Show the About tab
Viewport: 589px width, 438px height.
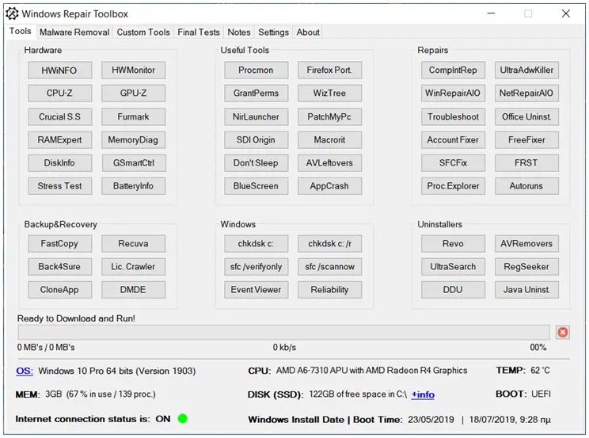click(308, 32)
